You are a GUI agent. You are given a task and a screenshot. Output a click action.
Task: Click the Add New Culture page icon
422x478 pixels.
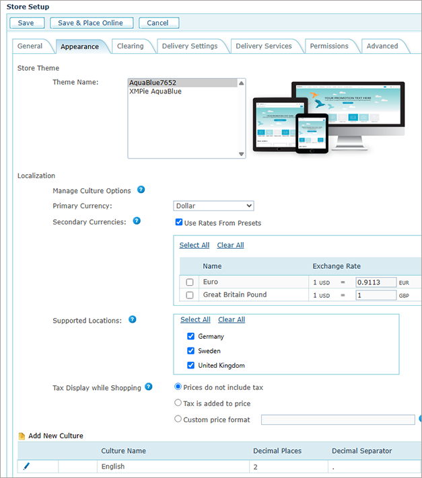coord(22,436)
